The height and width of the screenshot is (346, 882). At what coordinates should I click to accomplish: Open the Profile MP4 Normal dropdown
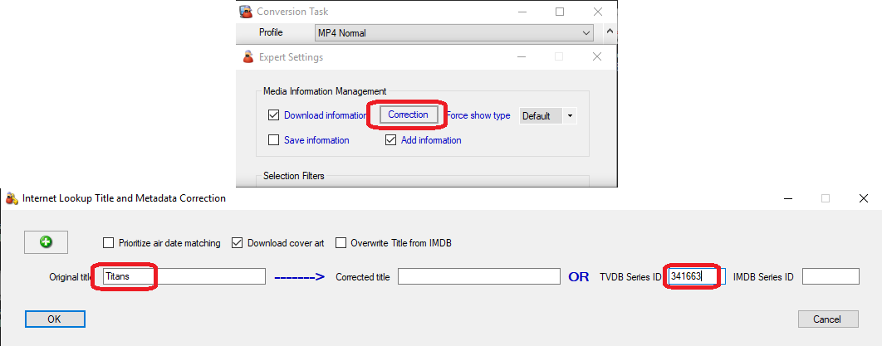453,33
